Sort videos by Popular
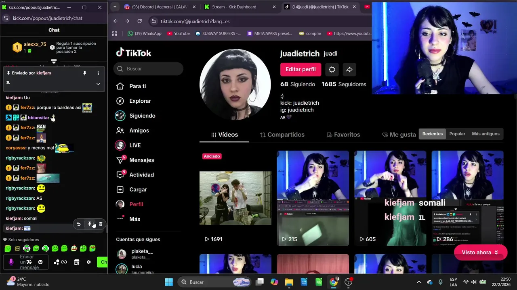Image resolution: width=517 pixels, height=290 pixels. [457, 134]
